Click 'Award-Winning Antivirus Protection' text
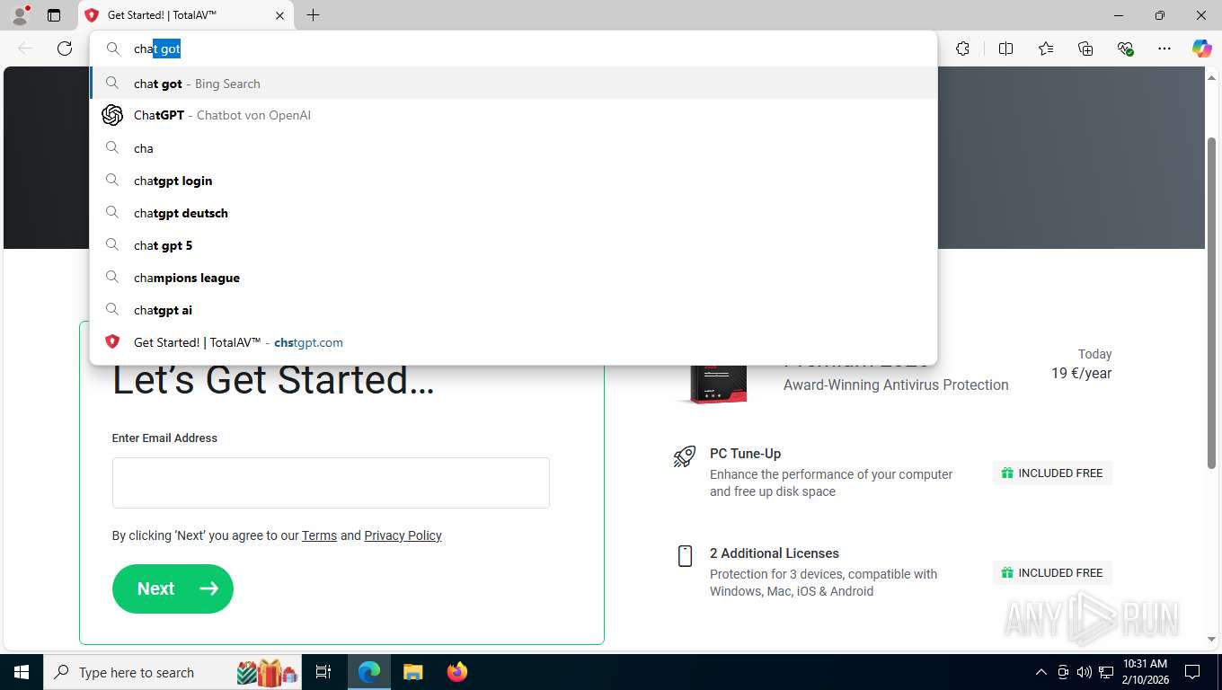 point(896,385)
